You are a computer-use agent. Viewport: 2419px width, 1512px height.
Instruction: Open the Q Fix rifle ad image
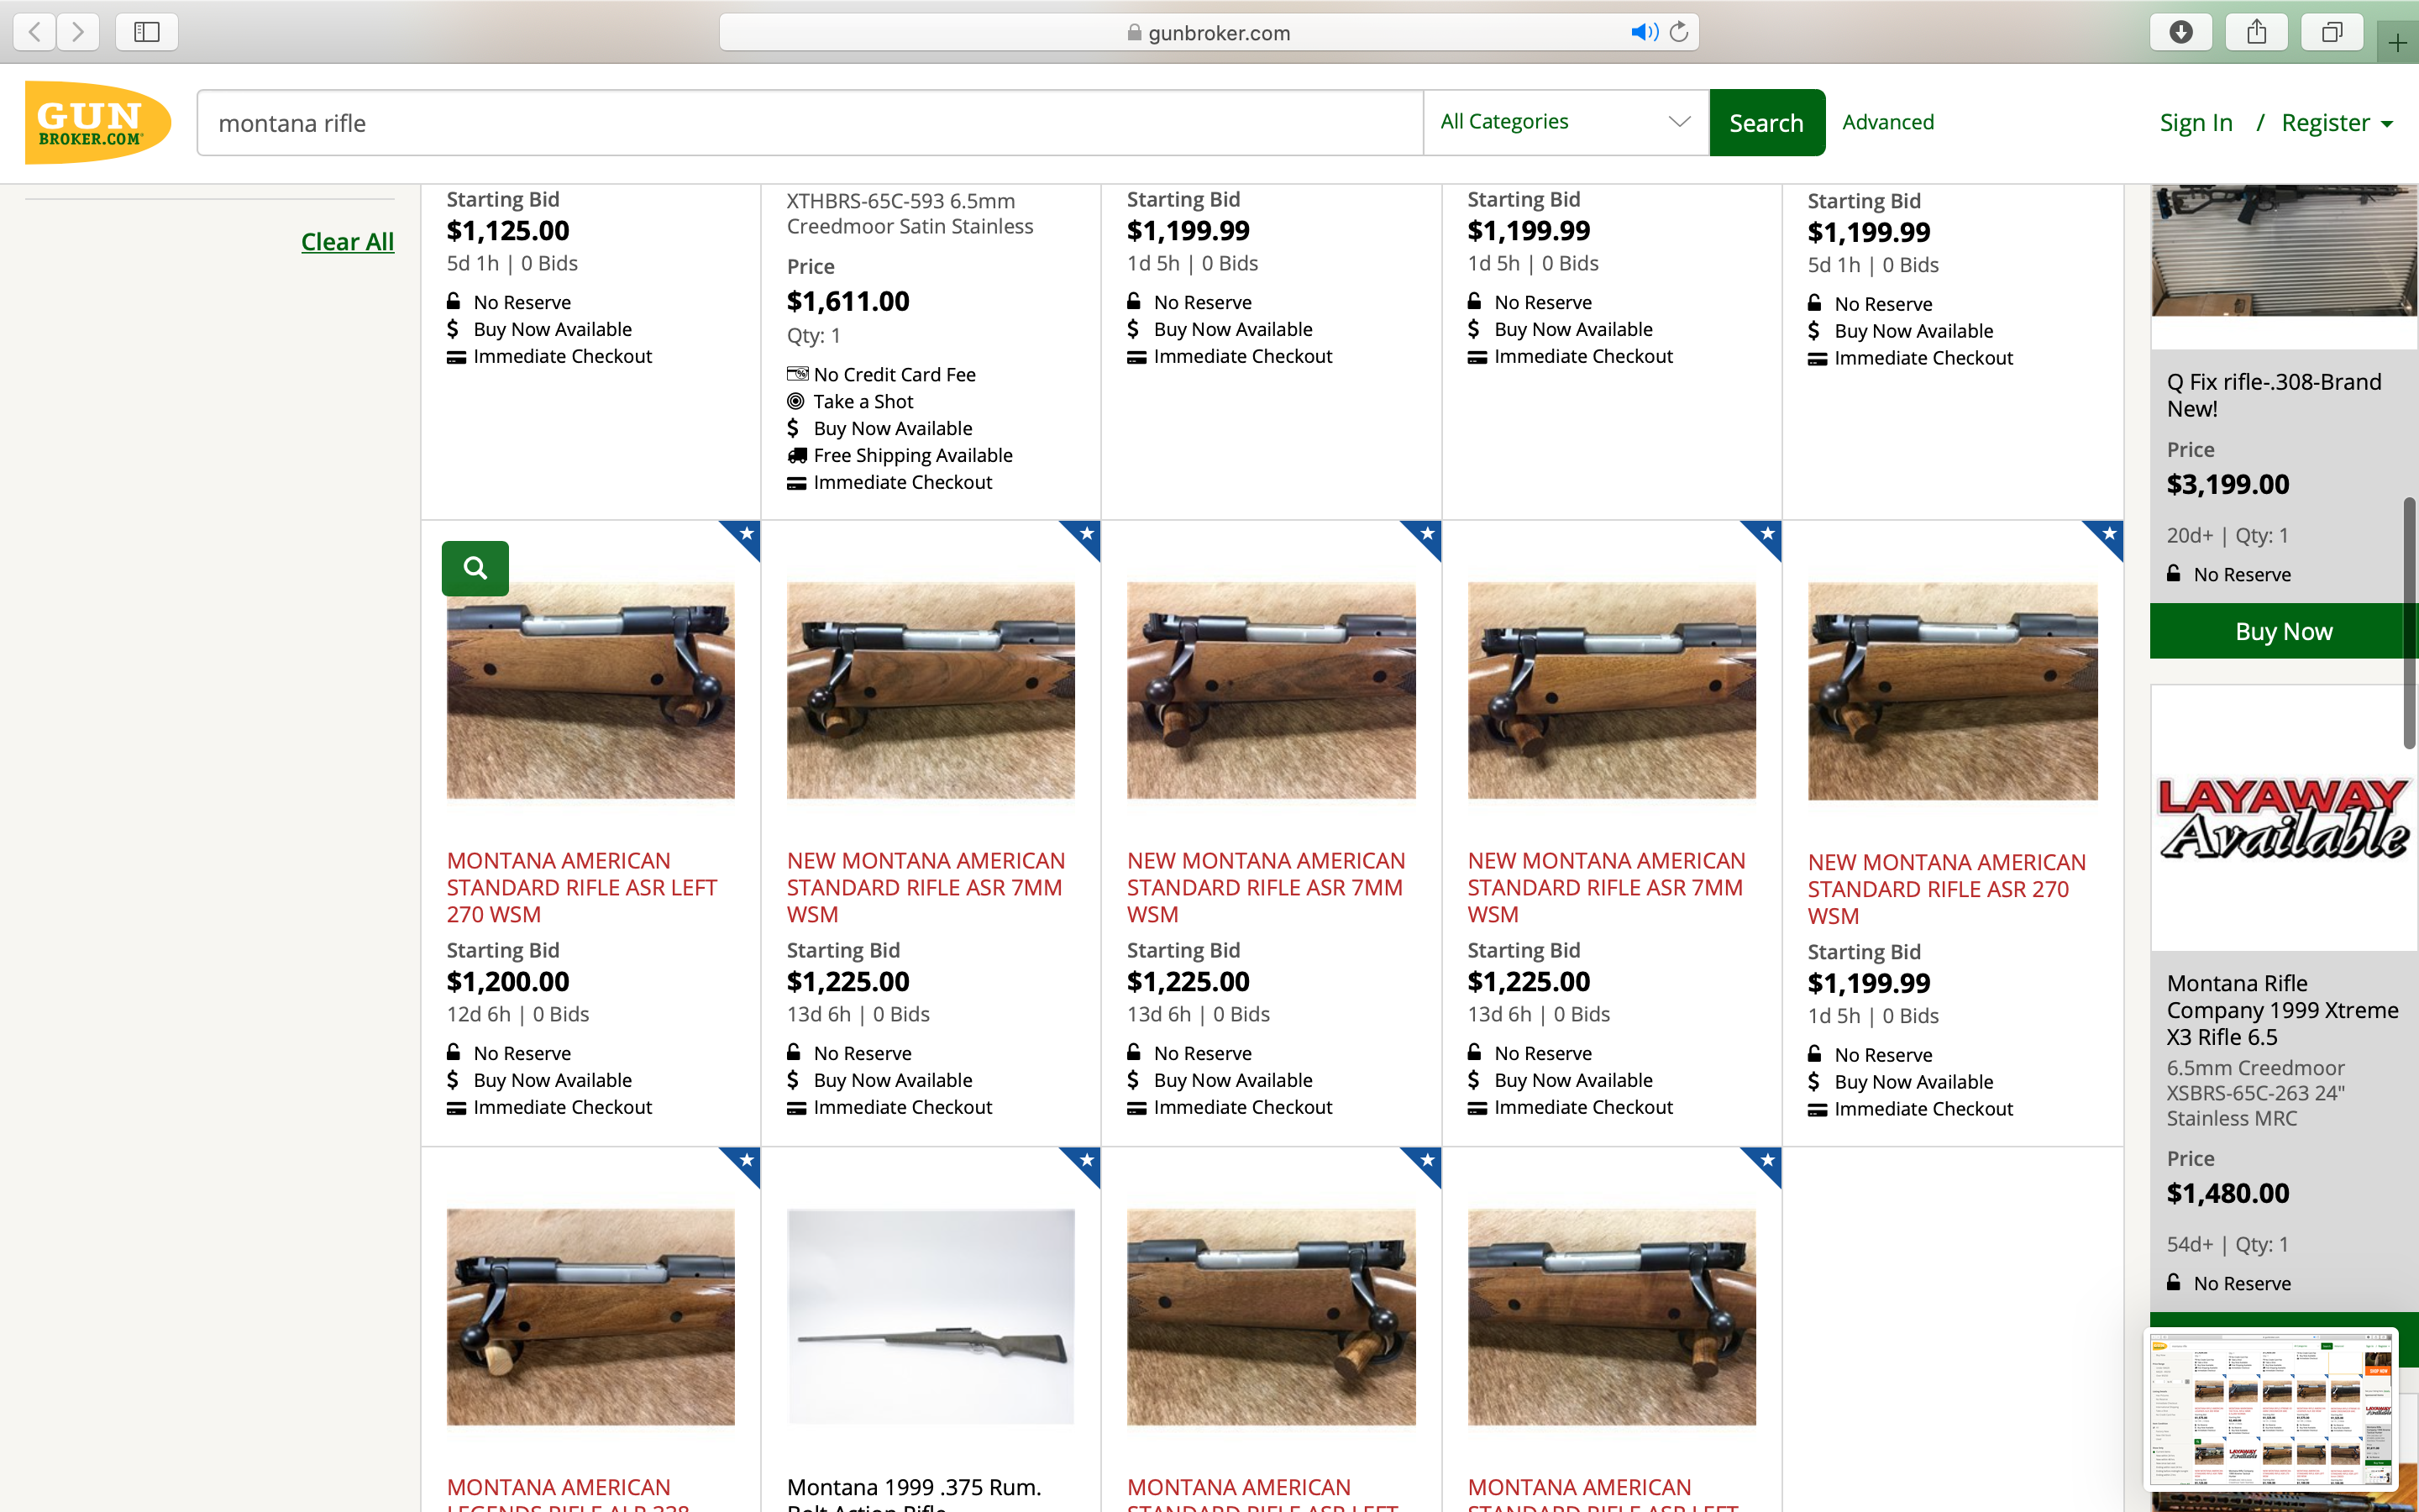click(x=2283, y=250)
